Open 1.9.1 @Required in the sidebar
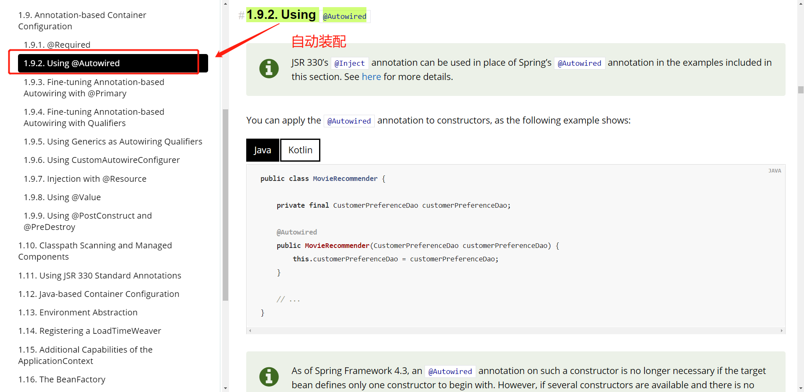 (x=57, y=45)
